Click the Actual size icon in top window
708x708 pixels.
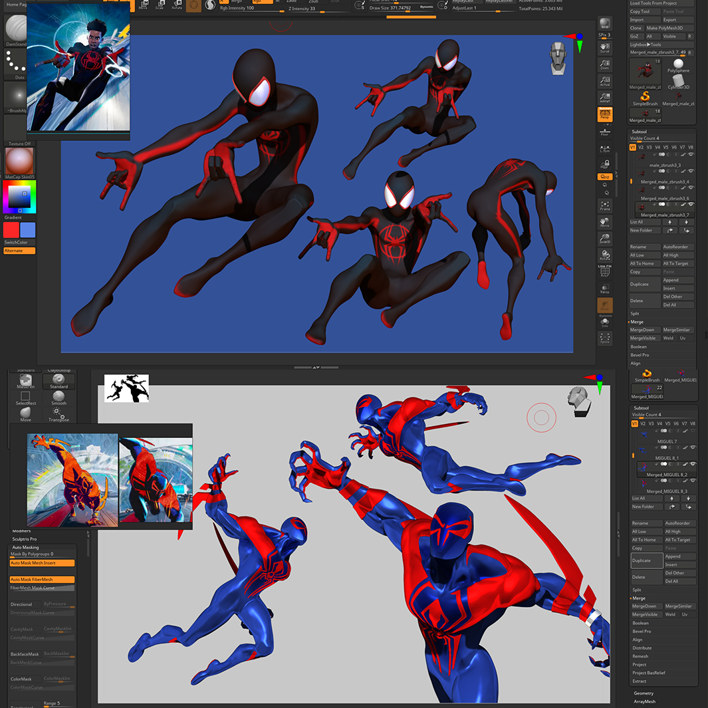pyautogui.click(x=604, y=80)
